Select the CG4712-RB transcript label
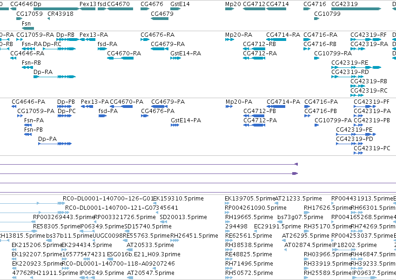This screenshot has width=396, height=280. (x=259, y=44)
